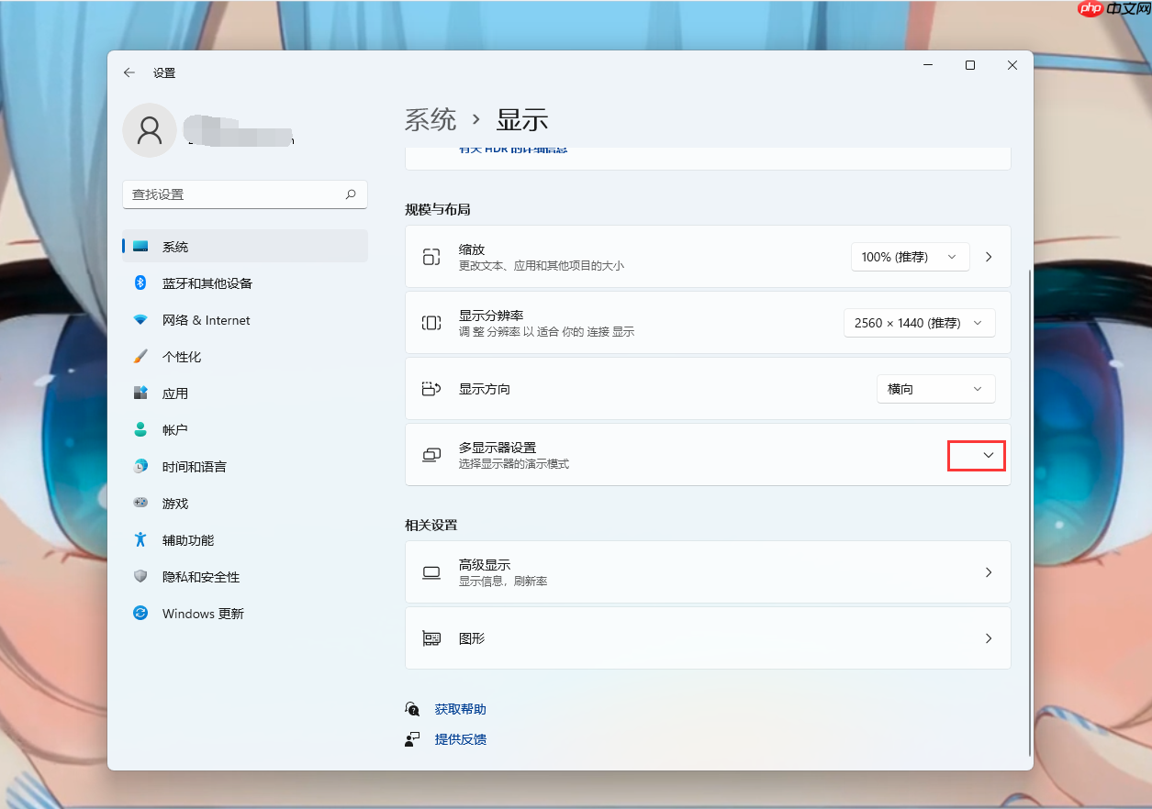Viewport: 1152px width, 809px height.
Task: Expand the 多显示器设置 section
Action: tap(976, 454)
